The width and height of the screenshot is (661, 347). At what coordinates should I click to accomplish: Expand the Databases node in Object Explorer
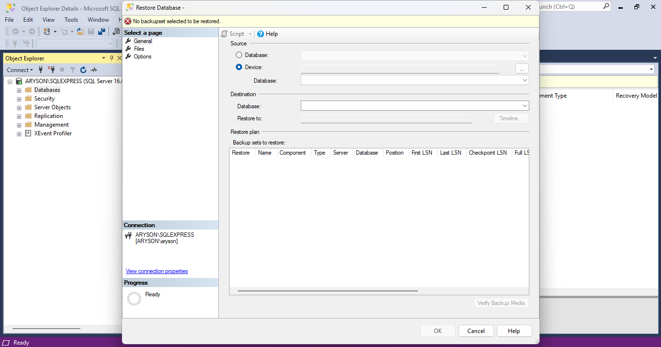coord(18,89)
